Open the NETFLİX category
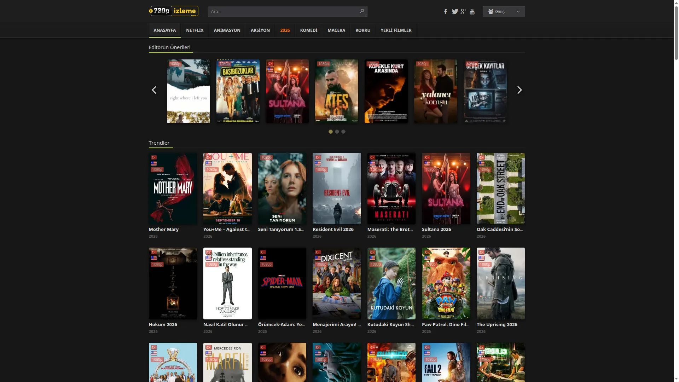 (195, 30)
